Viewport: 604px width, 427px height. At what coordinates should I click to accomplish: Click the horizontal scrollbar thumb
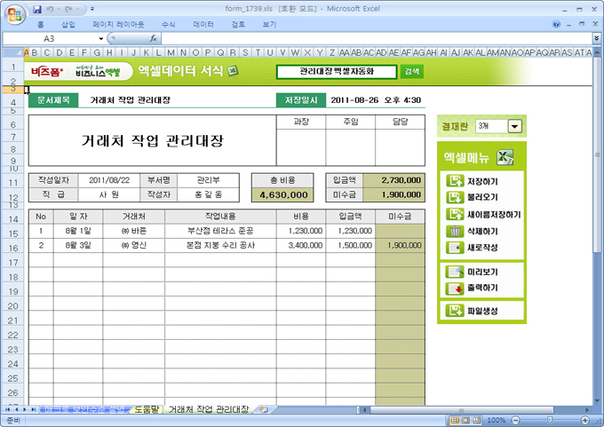tap(462, 410)
